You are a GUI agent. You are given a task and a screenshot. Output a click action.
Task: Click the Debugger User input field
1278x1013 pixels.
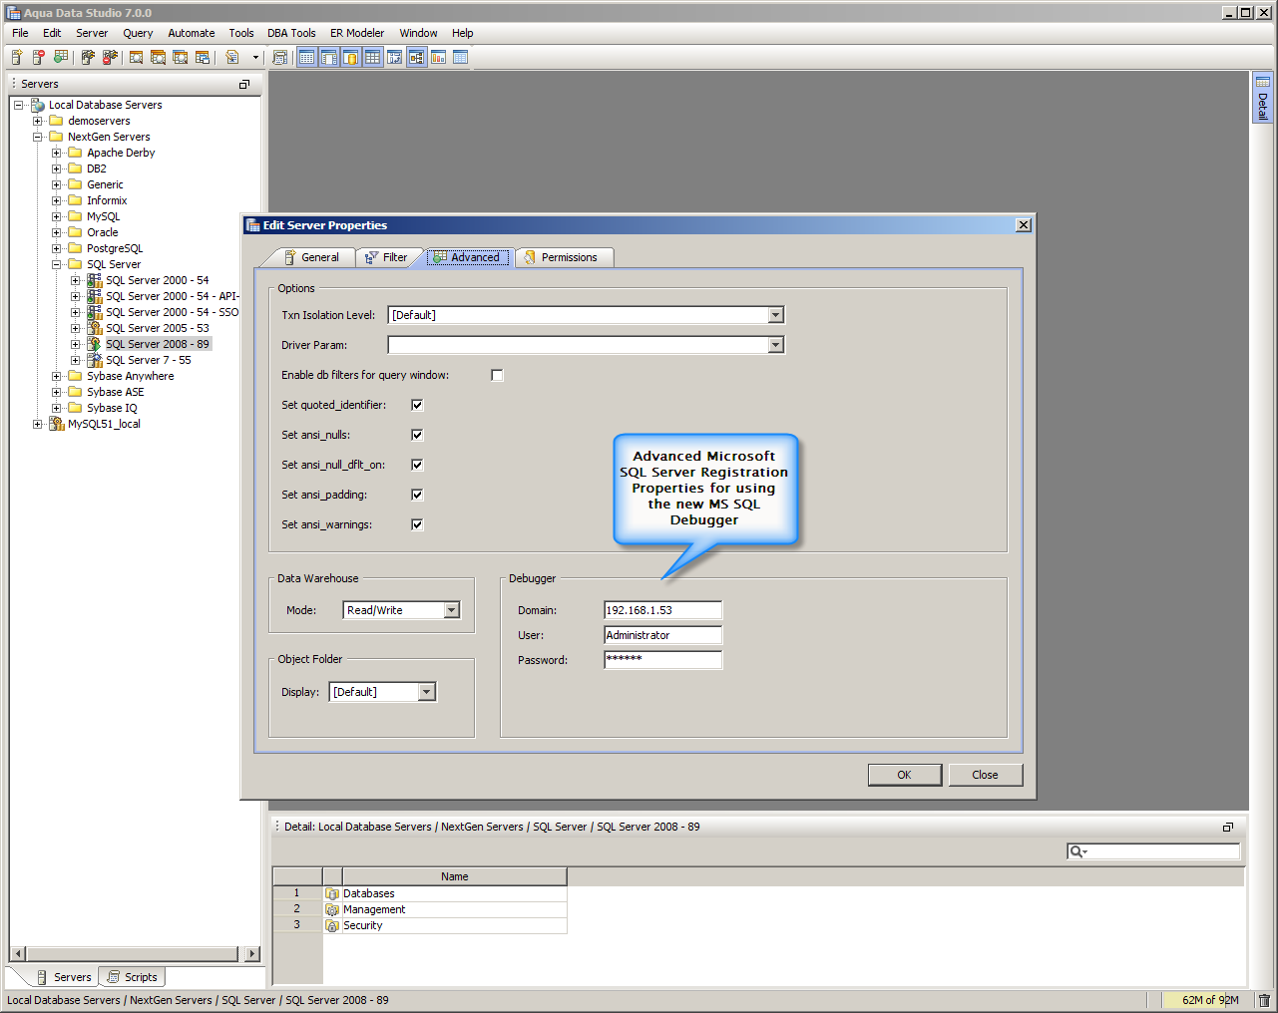[x=662, y=635]
